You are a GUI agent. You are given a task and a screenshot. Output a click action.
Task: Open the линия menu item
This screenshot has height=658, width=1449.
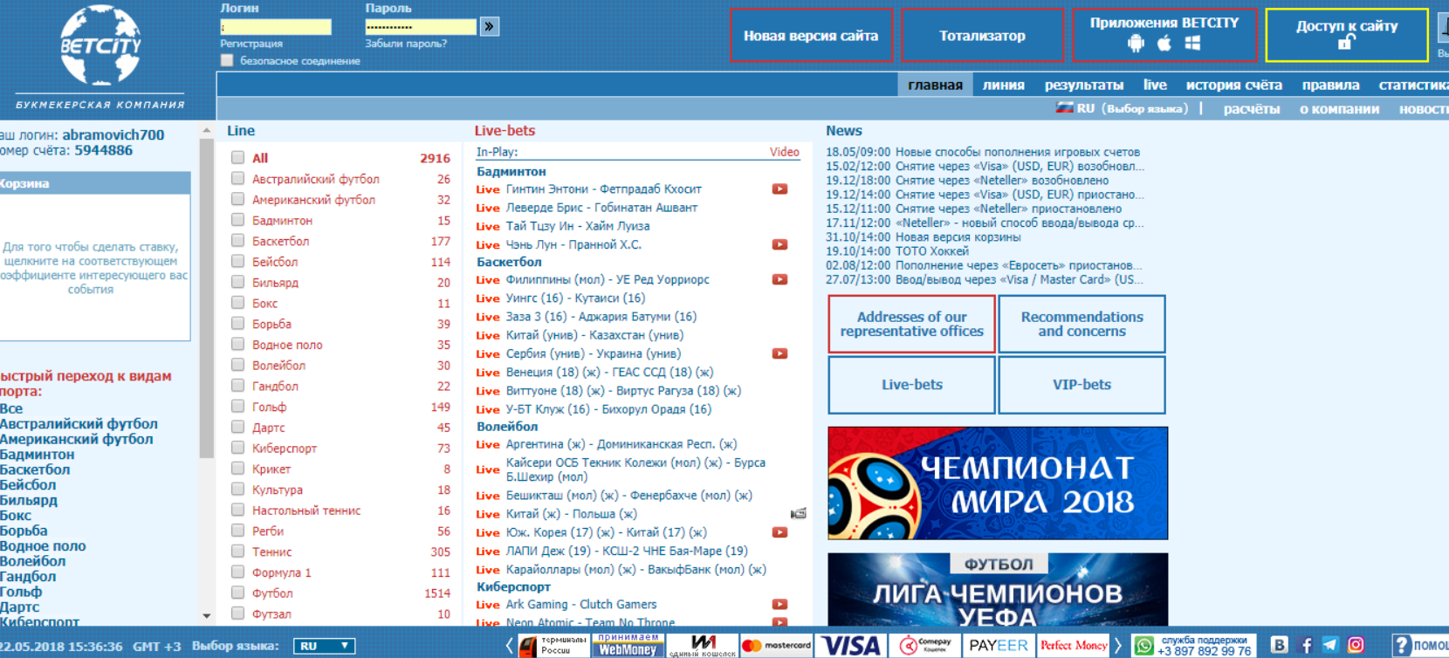1003,85
